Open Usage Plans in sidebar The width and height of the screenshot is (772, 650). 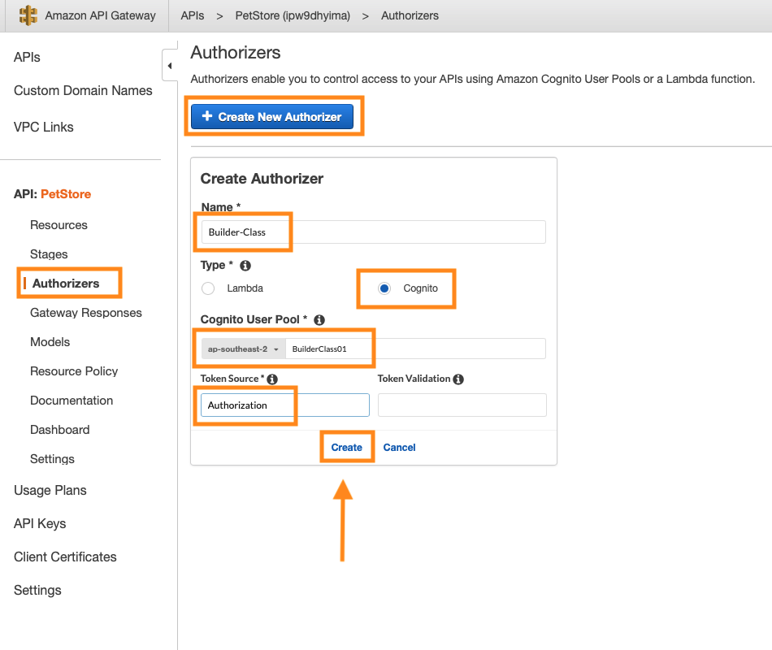pyautogui.click(x=50, y=491)
